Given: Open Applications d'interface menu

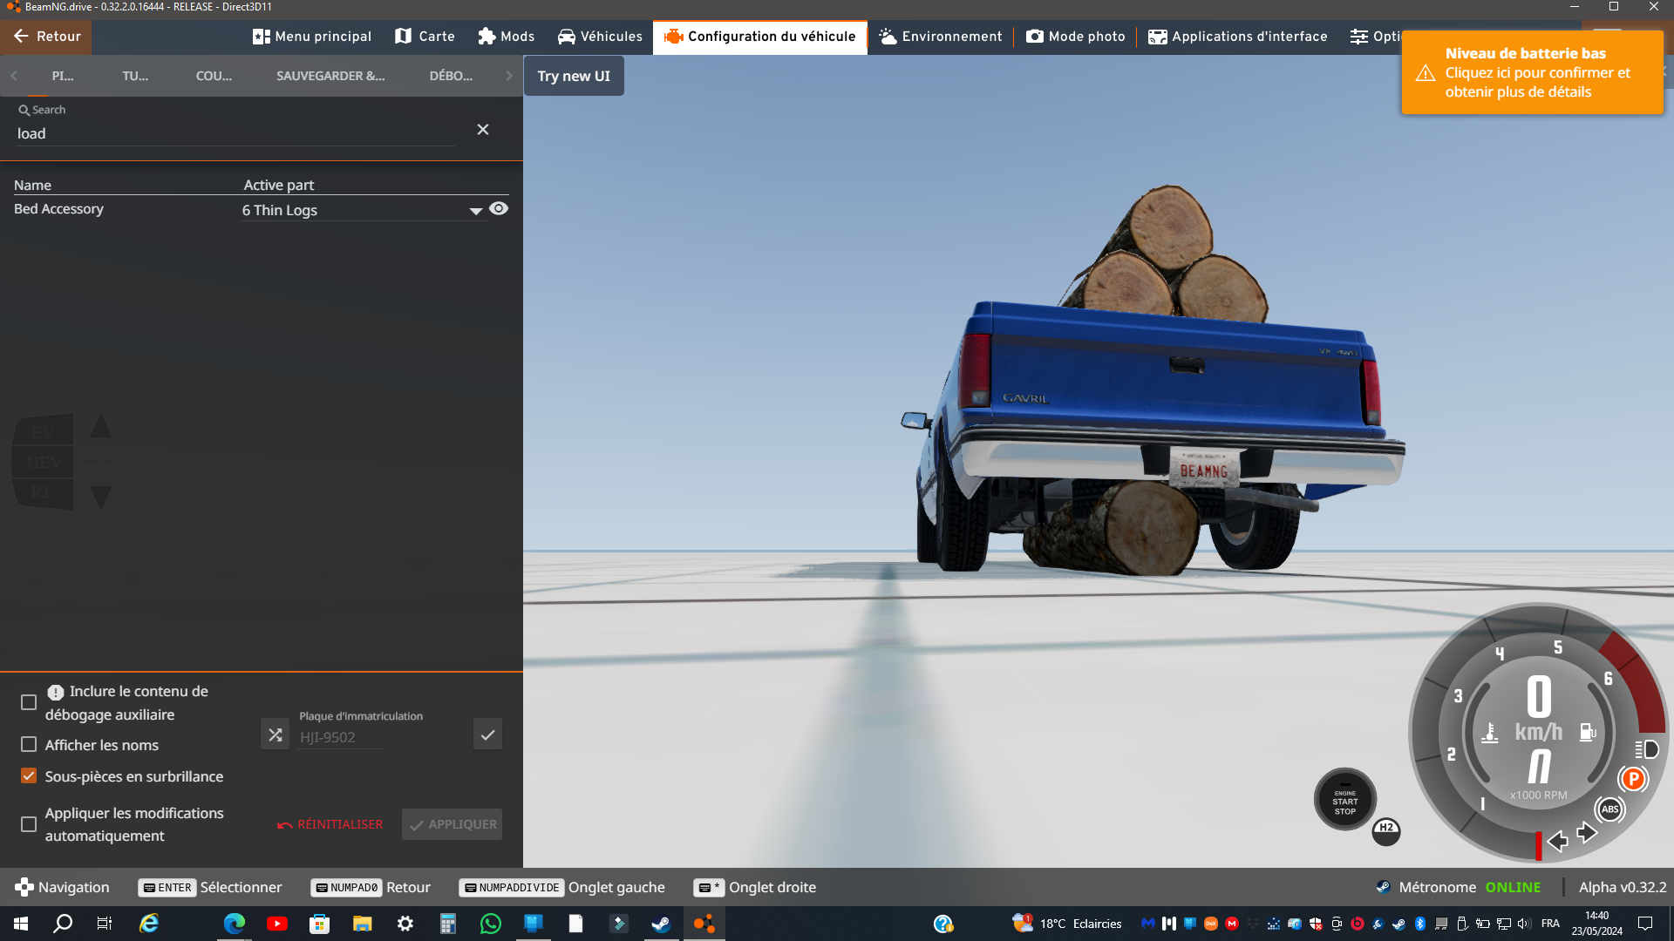Looking at the screenshot, I should coord(1238,37).
